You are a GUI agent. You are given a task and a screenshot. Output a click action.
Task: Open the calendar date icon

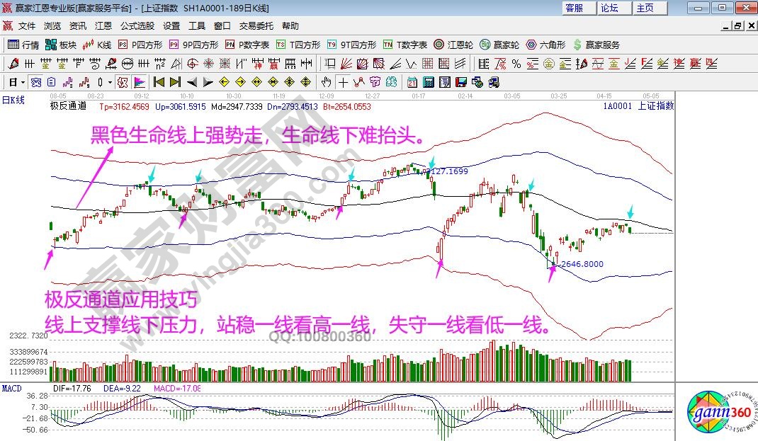click(413, 81)
